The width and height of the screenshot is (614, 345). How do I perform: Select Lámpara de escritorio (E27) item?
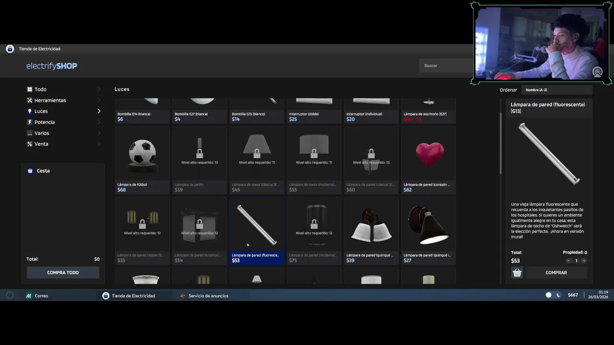click(x=428, y=111)
